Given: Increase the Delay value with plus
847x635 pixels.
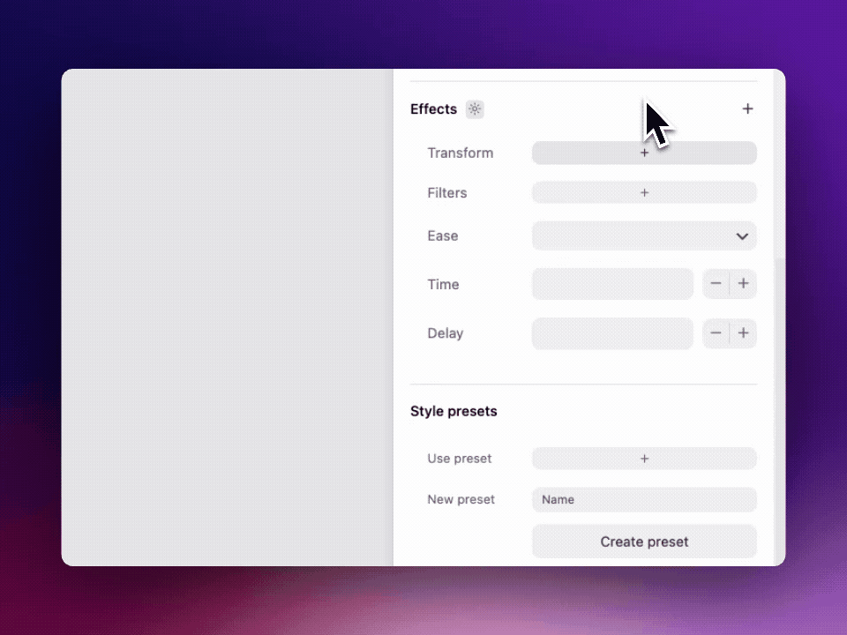Looking at the screenshot, I should pyautogui.click(x=744, y=333).
